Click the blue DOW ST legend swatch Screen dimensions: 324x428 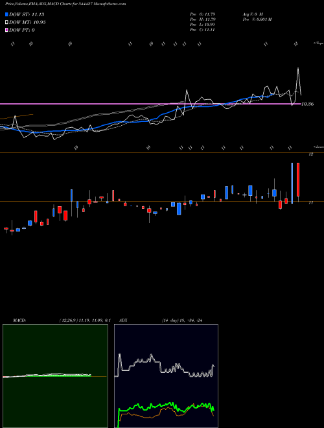click(6, 14)
